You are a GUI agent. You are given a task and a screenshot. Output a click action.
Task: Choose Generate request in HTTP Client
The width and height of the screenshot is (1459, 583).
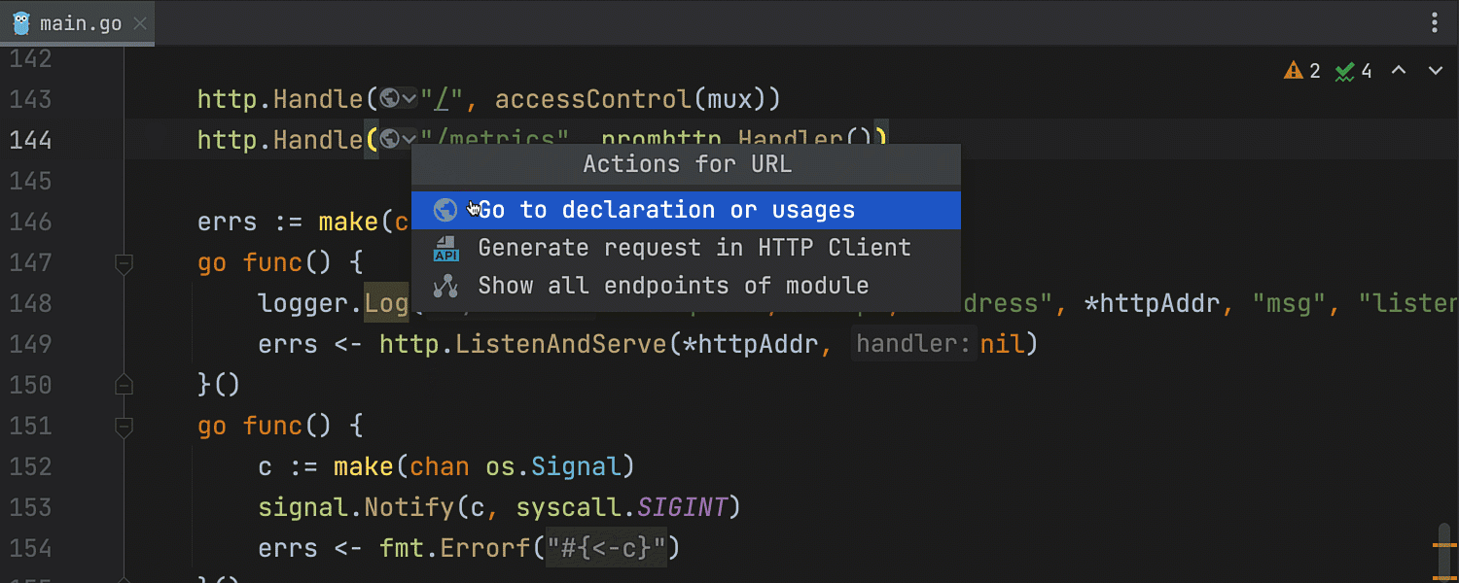(x=694, y=248)
